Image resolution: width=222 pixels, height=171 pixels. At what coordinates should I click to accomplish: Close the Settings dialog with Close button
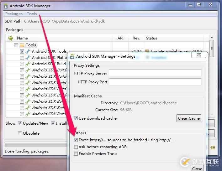pos(197,168)
